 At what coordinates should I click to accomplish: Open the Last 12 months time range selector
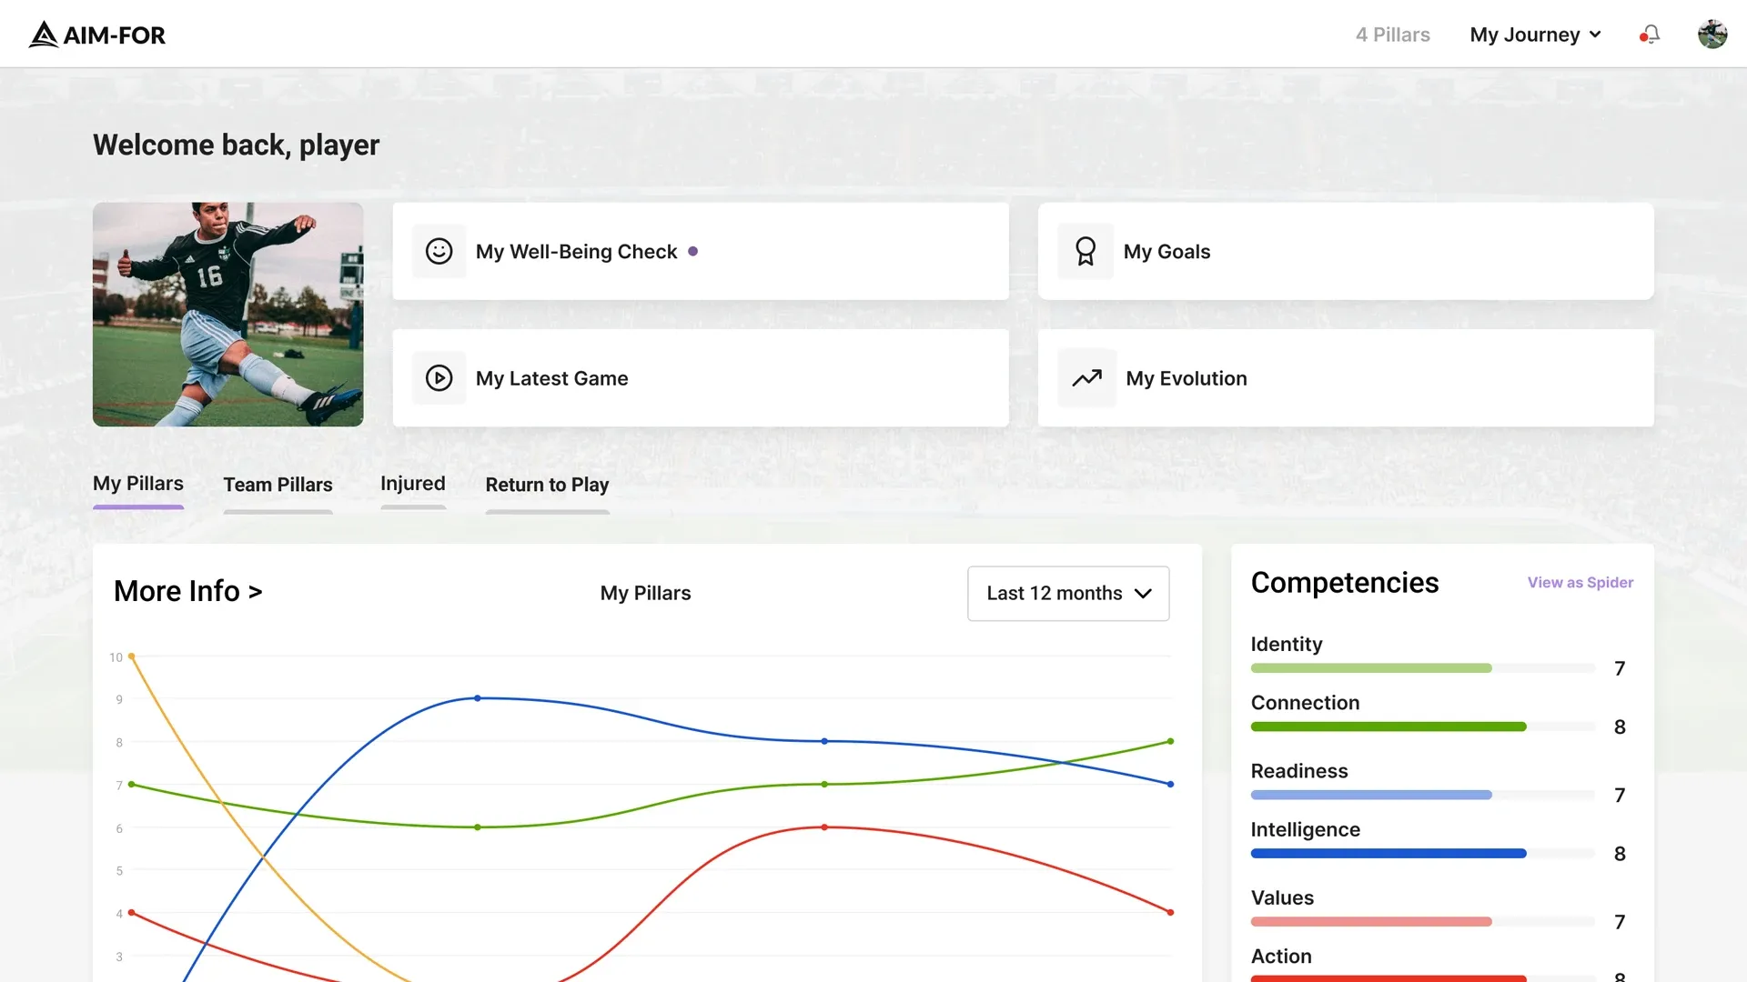click(x=1068, y=593)
